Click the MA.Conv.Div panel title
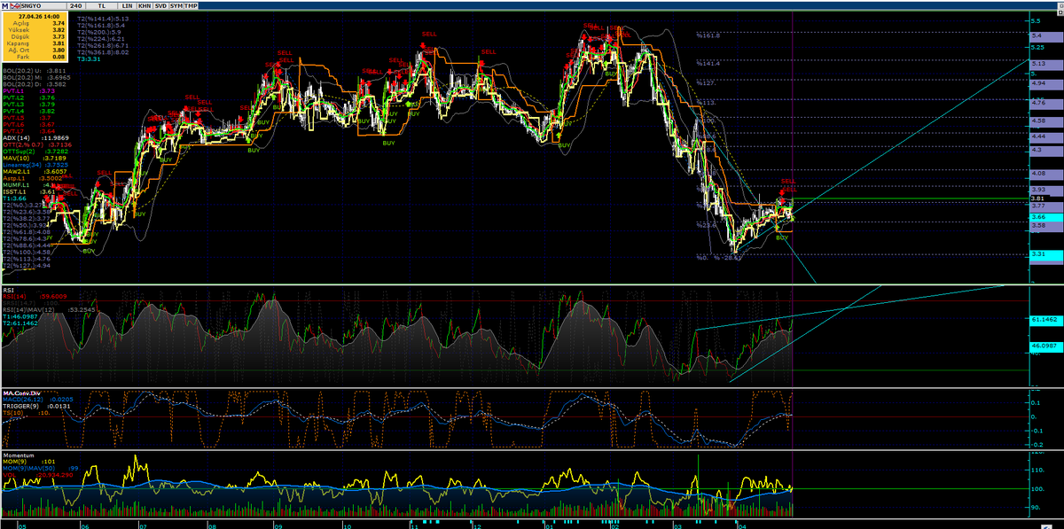 (22, 393)
